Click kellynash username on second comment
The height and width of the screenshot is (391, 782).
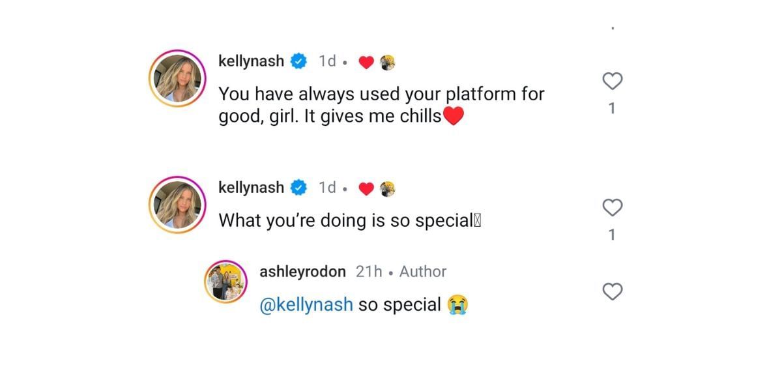[251, 188]
